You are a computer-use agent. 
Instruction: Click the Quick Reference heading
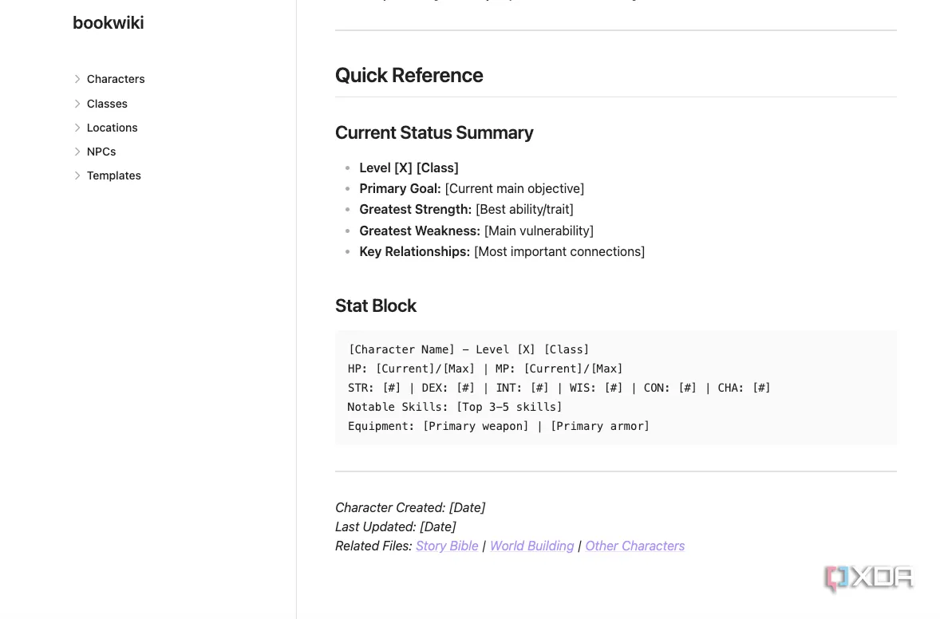click(x=409, y=76)
